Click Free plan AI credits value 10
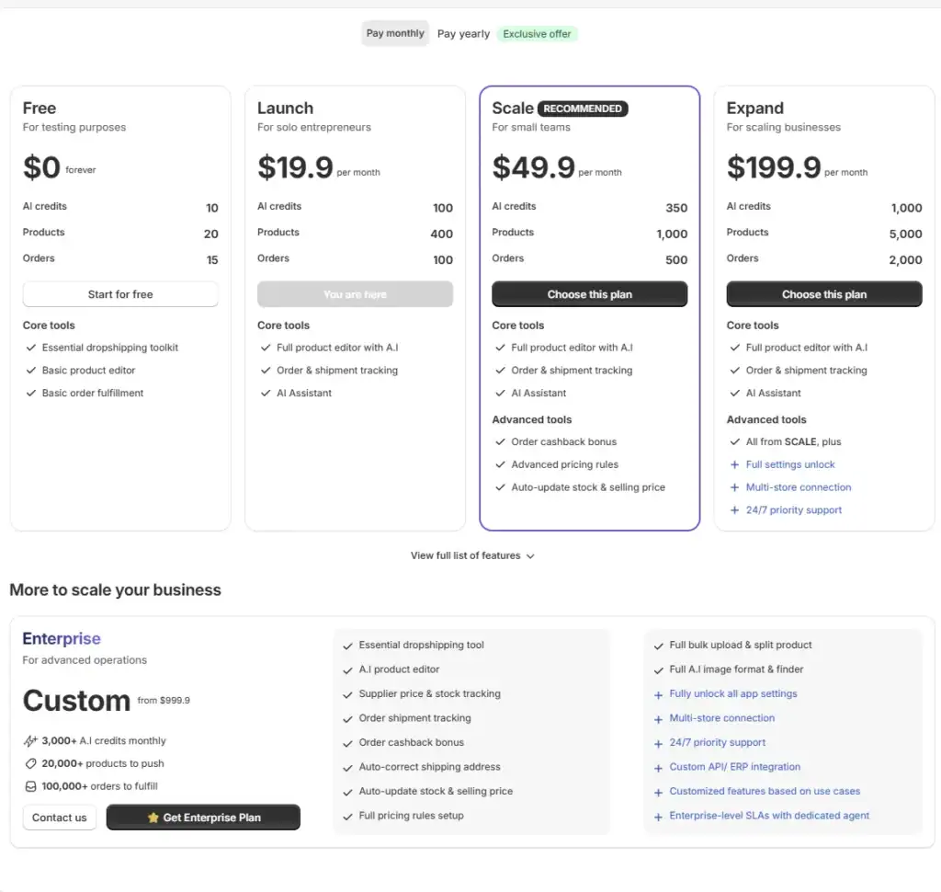 [212, 208]
